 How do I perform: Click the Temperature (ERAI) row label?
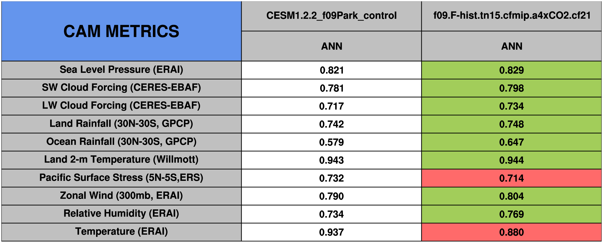point(121,232)
